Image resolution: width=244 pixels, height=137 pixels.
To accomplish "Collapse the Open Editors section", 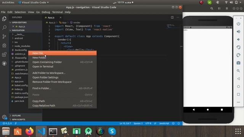I will 26,22.
